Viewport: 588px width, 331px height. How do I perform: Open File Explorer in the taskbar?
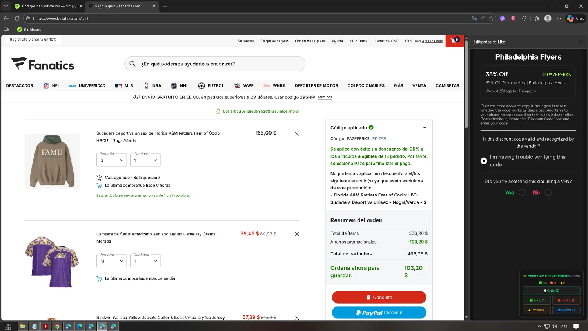point(23,326)
